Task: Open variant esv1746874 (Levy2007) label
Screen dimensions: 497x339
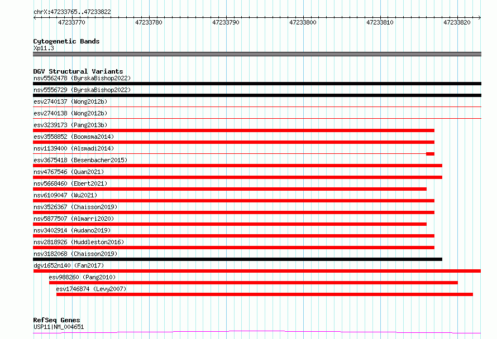Action: coord(91,289)
